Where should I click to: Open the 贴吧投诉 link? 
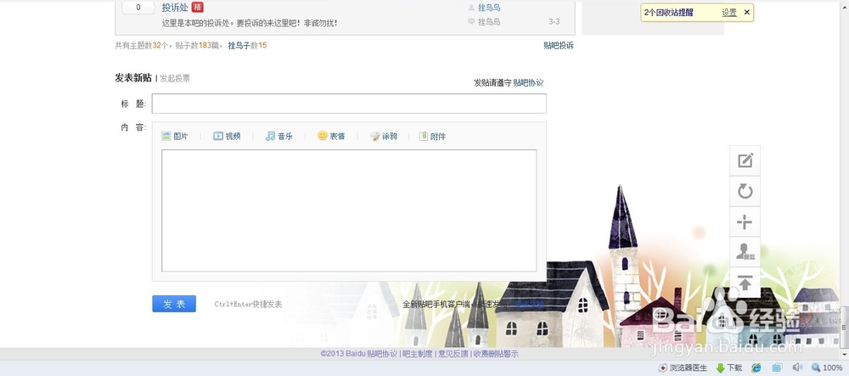[559, 46]
